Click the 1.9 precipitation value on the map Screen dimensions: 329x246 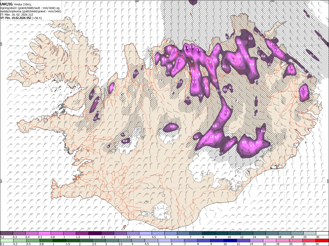tap(198, 50)
